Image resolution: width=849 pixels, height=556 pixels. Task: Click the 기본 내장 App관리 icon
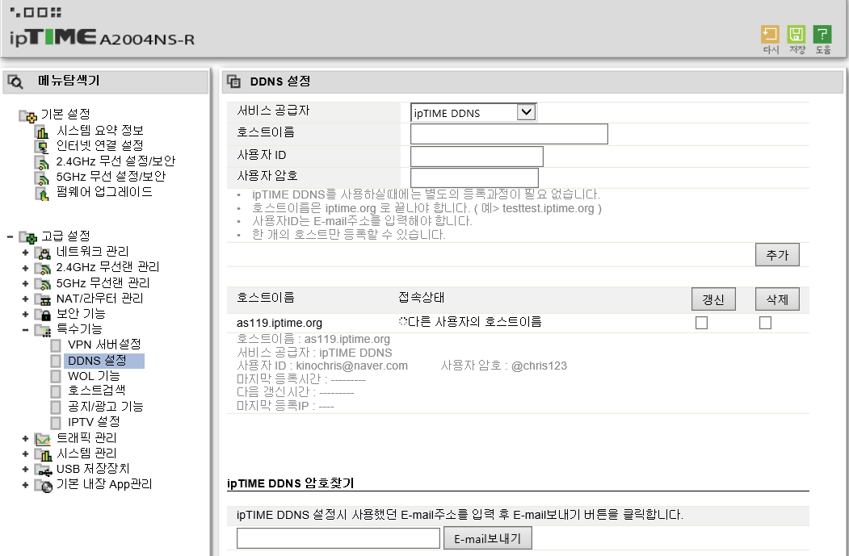(x=43, y=485)
